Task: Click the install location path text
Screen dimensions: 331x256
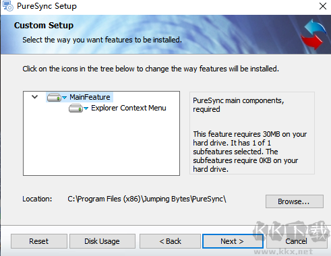Action: (147, 199)
